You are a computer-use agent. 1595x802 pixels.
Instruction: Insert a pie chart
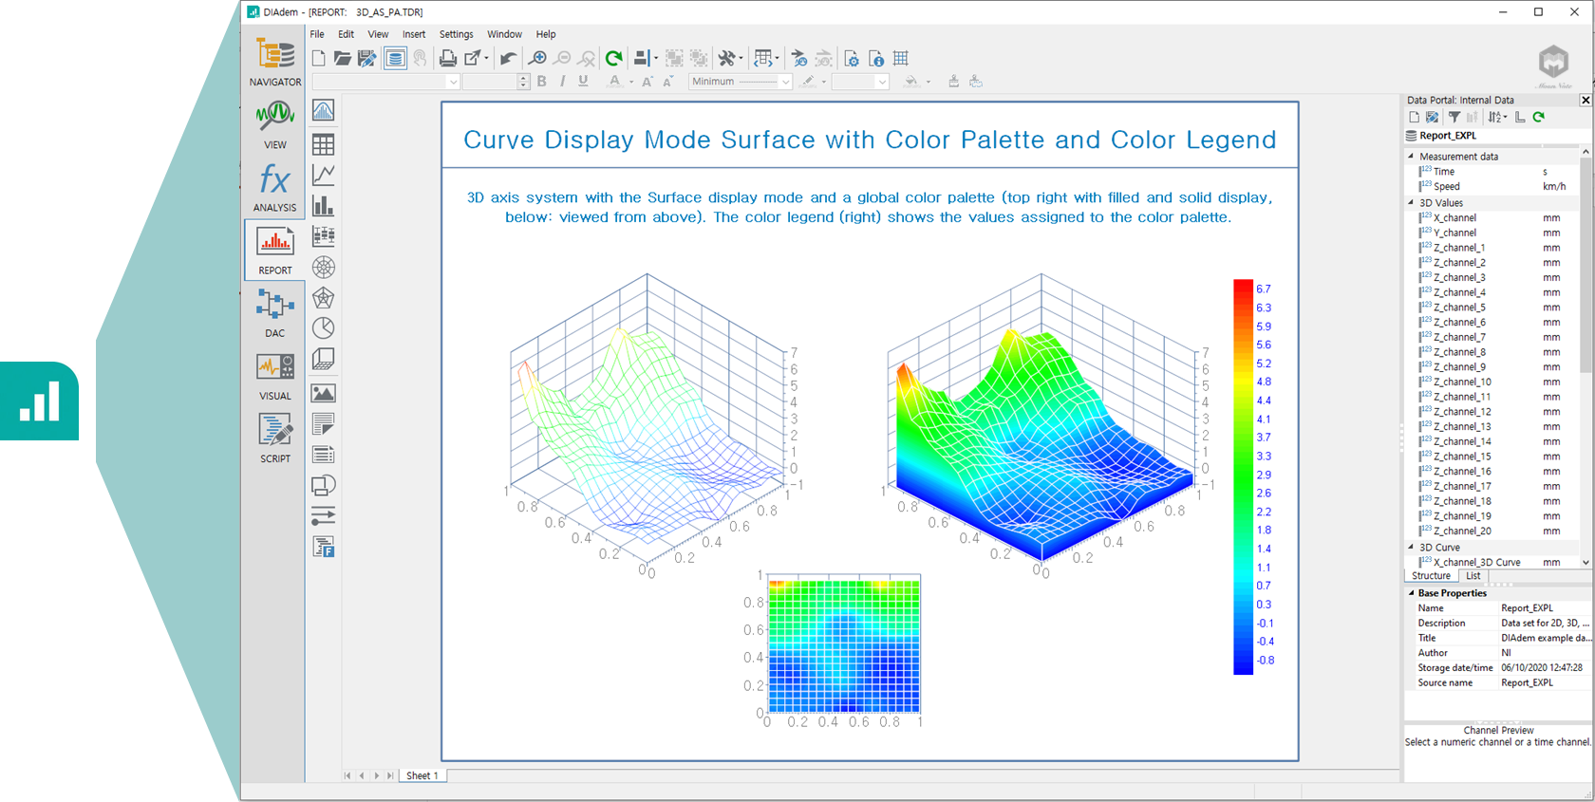(324, 328)
